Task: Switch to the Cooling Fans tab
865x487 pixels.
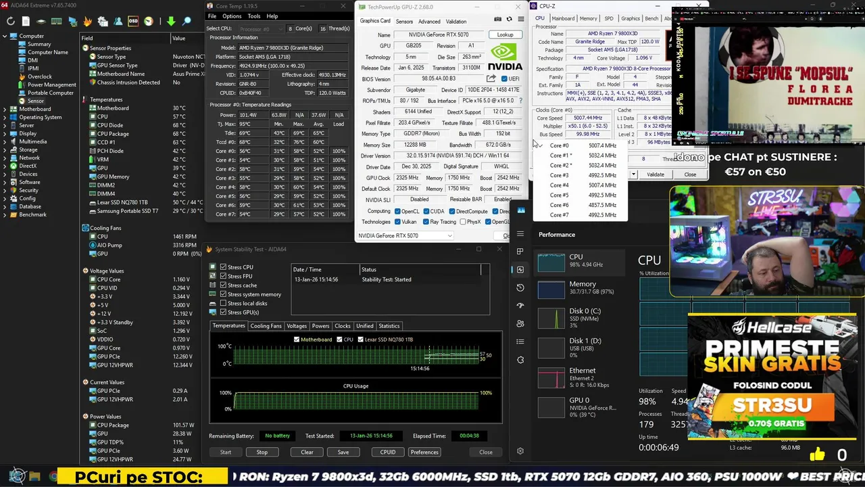Action: (266, 326)
